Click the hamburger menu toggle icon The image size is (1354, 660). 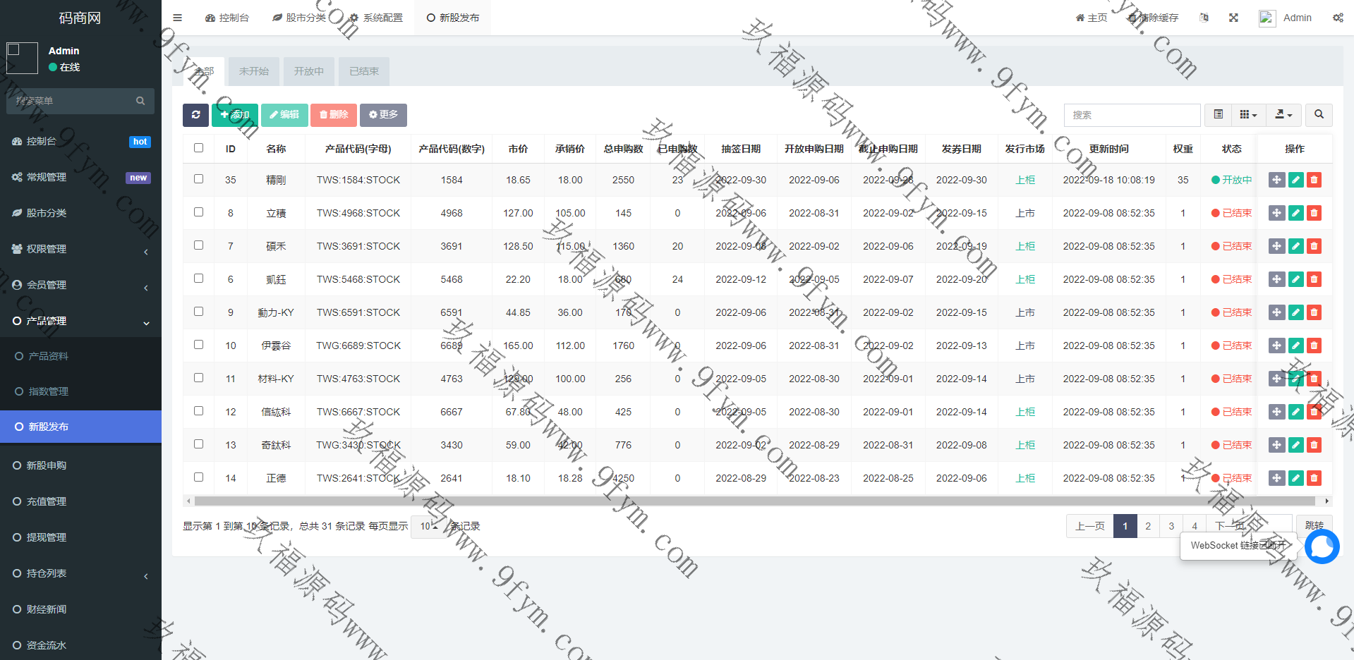coord(177,18)
